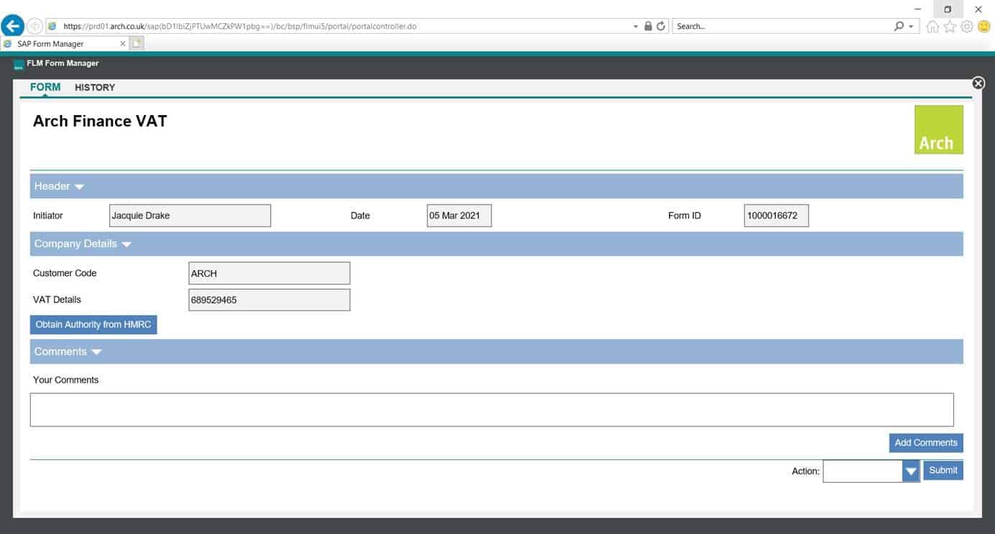Click the search magnifier icon
995x534 pixels.
(x=899, y=26)
